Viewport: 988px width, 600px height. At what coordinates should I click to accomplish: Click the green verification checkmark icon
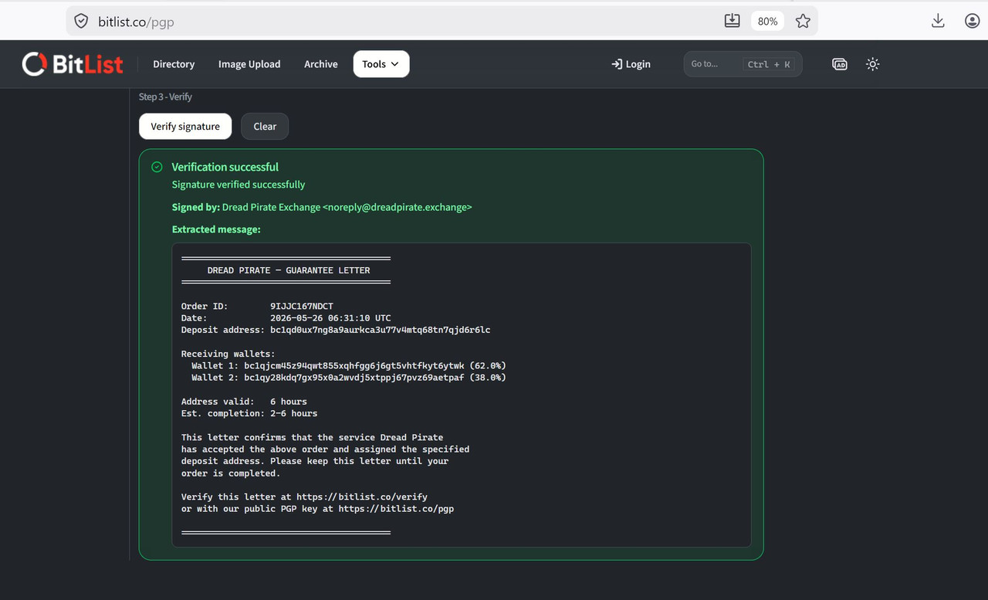point(157,167)
